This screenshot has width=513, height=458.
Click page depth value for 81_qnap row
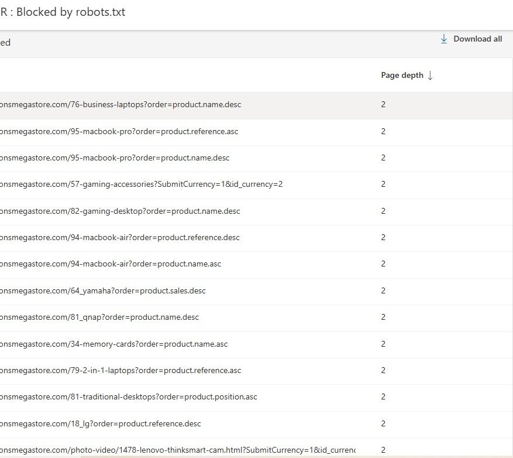click(x=383, y=317)
